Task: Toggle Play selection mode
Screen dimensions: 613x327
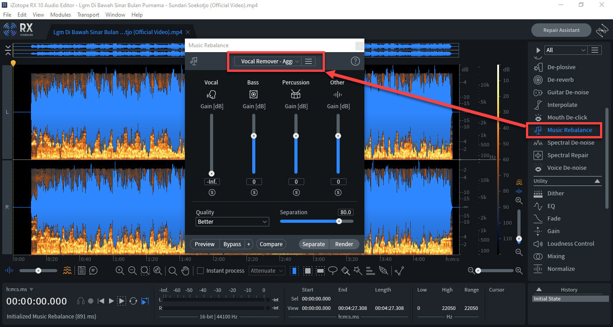Action: [122, 301]
